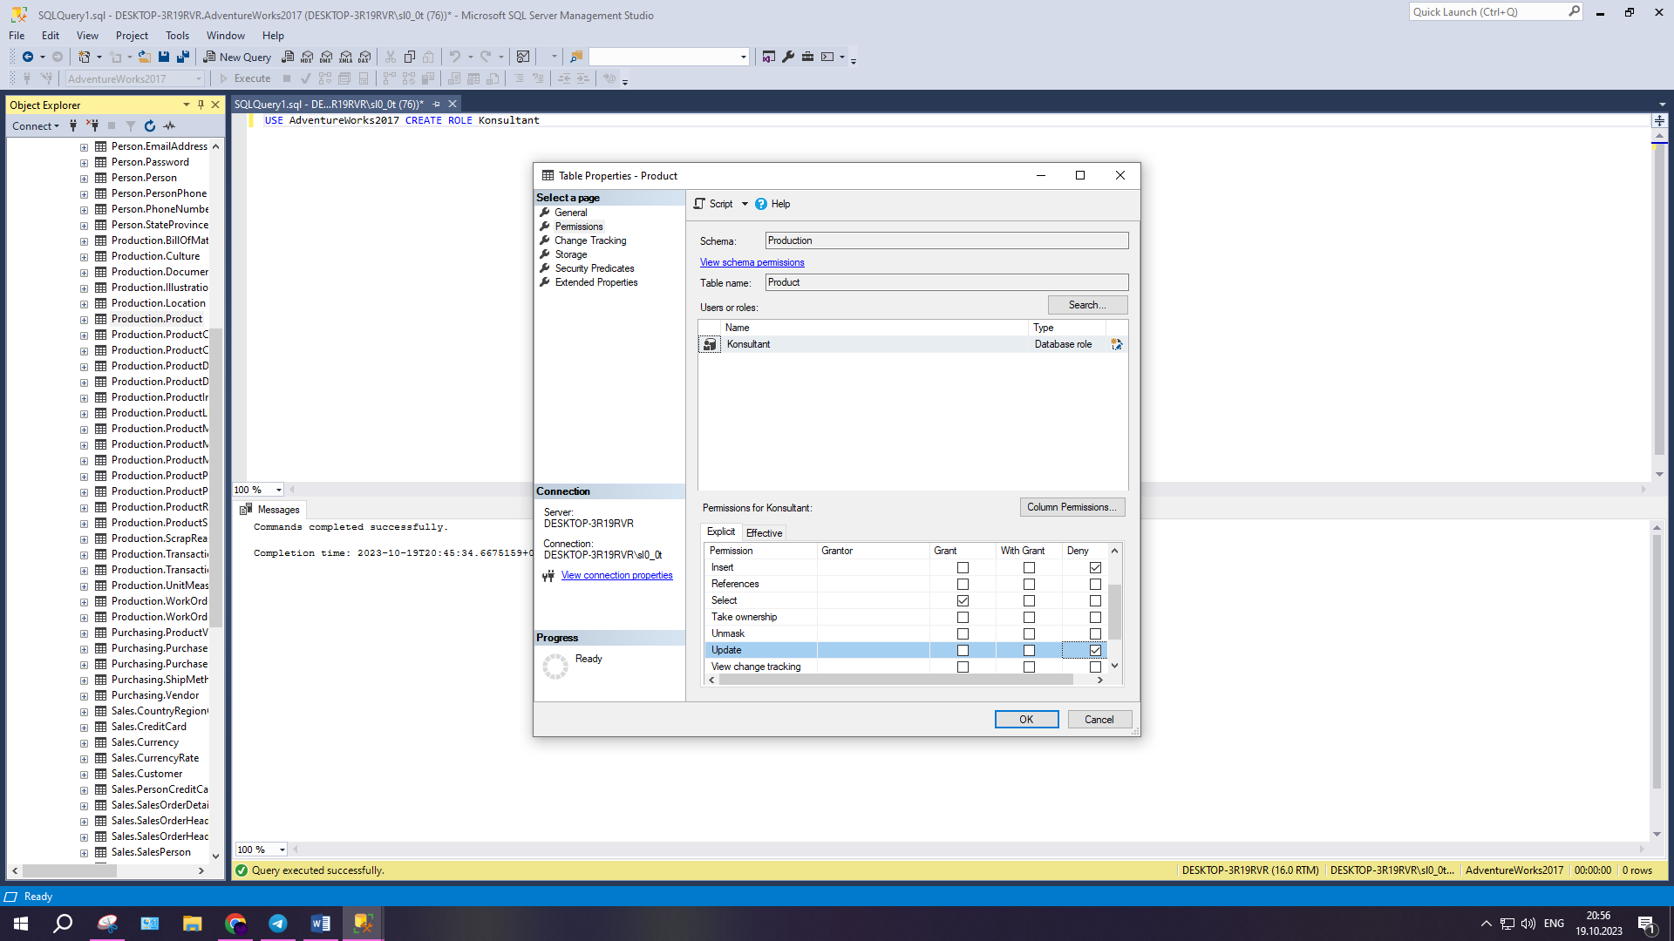Click the Konsultant role row
The image size is (1674, 941).
pyautogui.click(x=912, y=344)
